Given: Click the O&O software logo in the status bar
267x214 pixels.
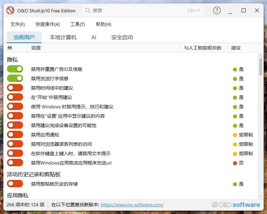Looking at the screenshot, I should click(236, 205).
